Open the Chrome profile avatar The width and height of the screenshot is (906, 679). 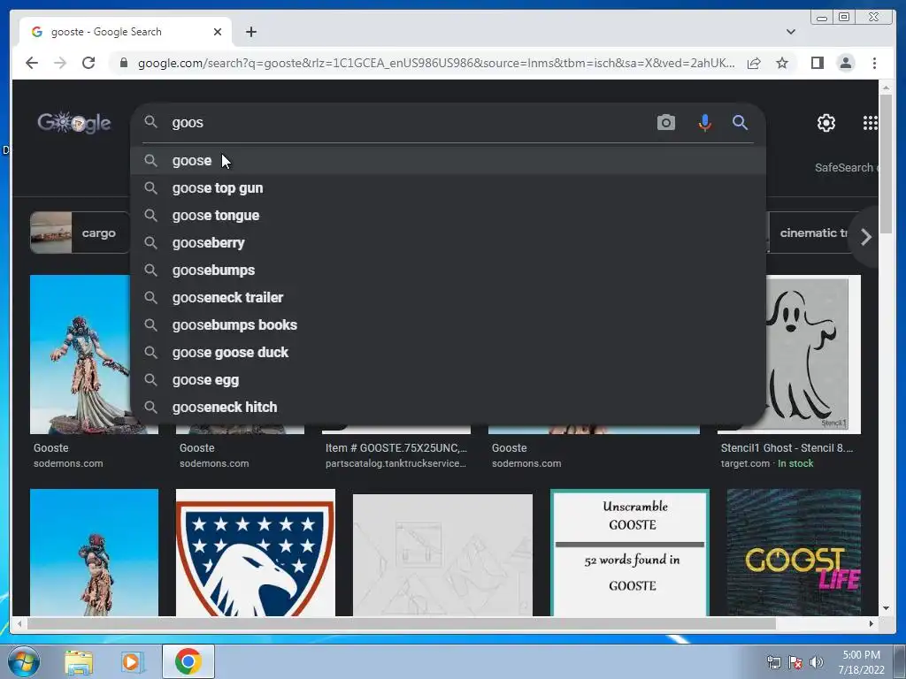[x=845, y=63]
